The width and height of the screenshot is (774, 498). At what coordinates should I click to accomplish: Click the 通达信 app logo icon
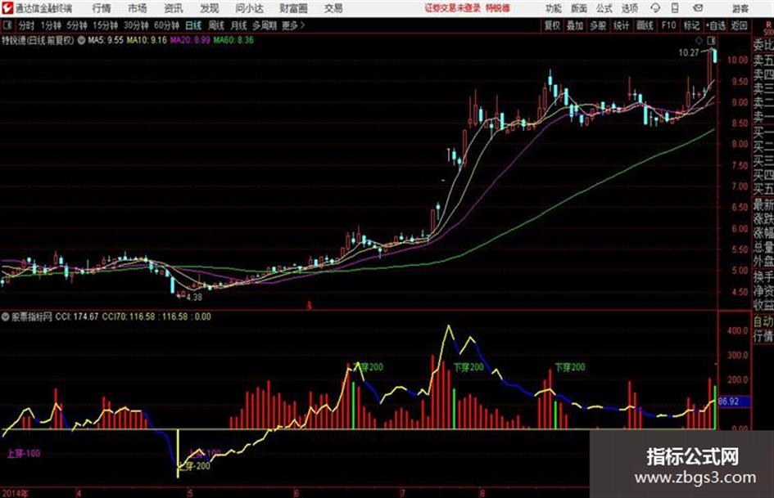[x=7, y=8]
